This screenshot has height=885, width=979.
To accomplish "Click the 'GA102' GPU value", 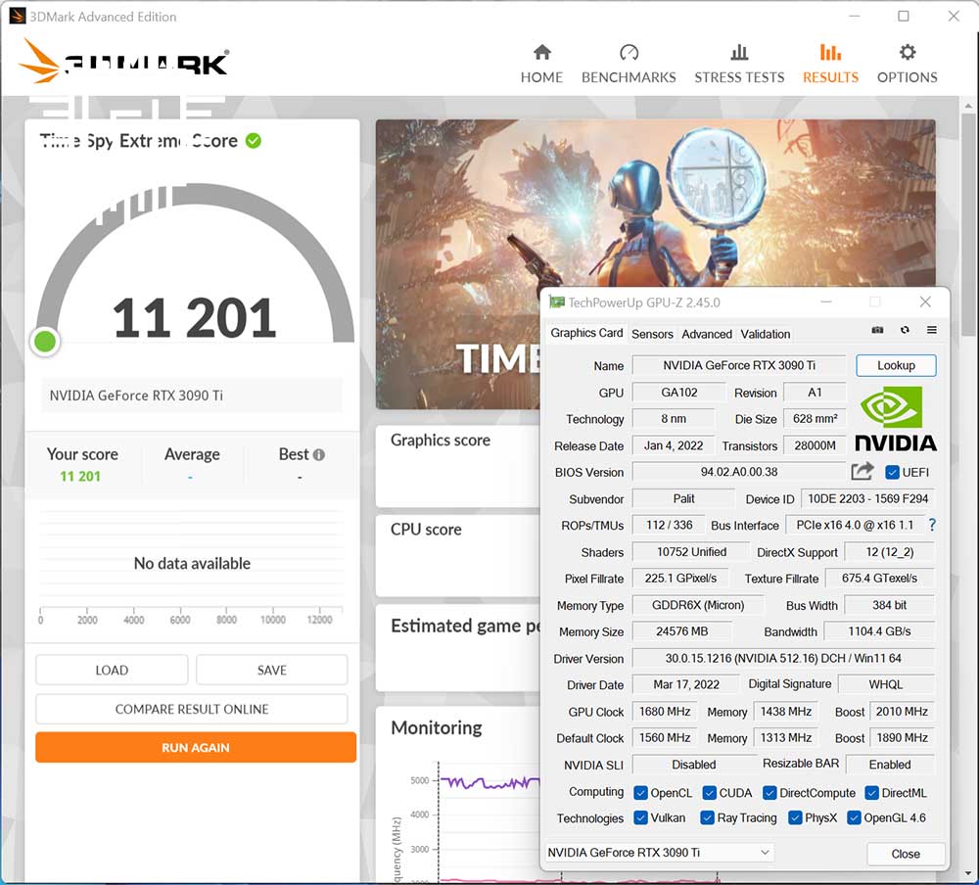I will click(x=678, y=393).
